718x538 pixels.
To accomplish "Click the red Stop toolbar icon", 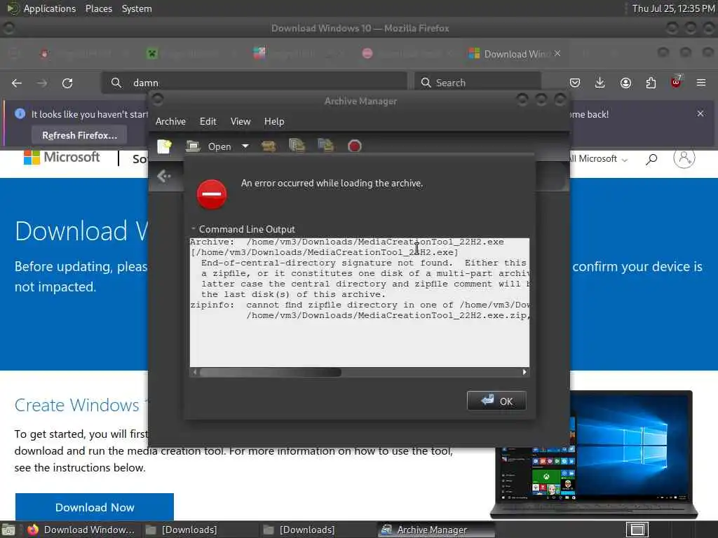I will 354,146.
